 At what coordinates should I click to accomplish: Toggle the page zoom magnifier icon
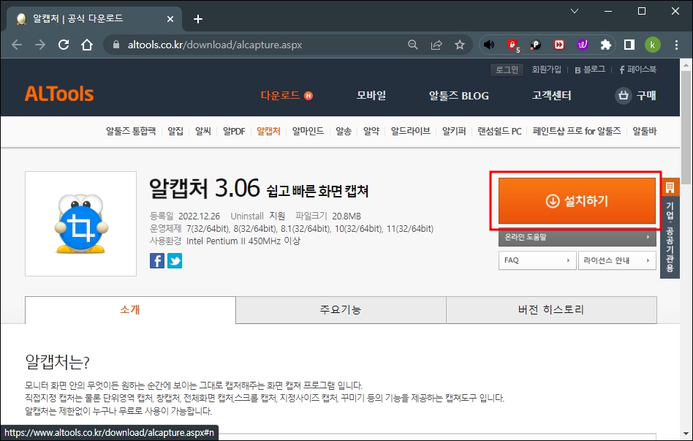point(413,44)
